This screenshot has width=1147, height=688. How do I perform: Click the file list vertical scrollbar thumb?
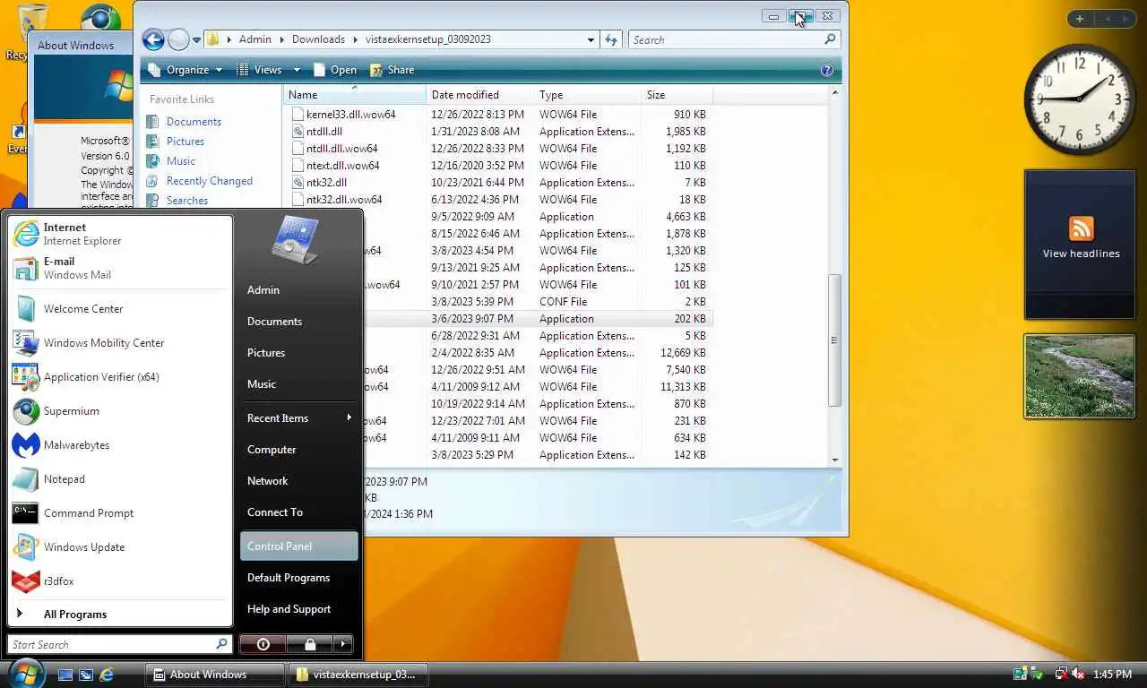point(834,340)
